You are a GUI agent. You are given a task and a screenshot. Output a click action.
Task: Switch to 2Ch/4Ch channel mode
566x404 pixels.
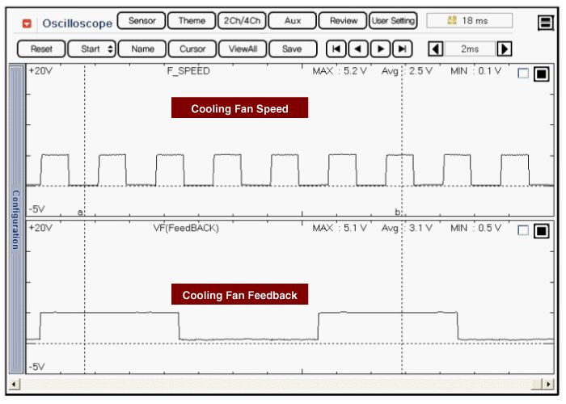point(241,21)
